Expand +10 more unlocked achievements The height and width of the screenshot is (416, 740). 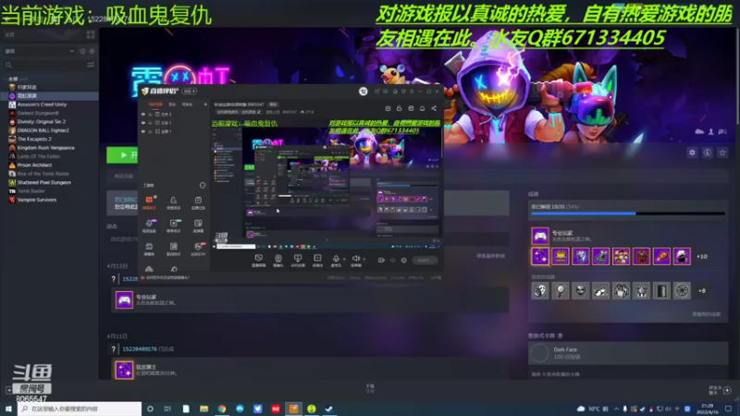[702, 257]
